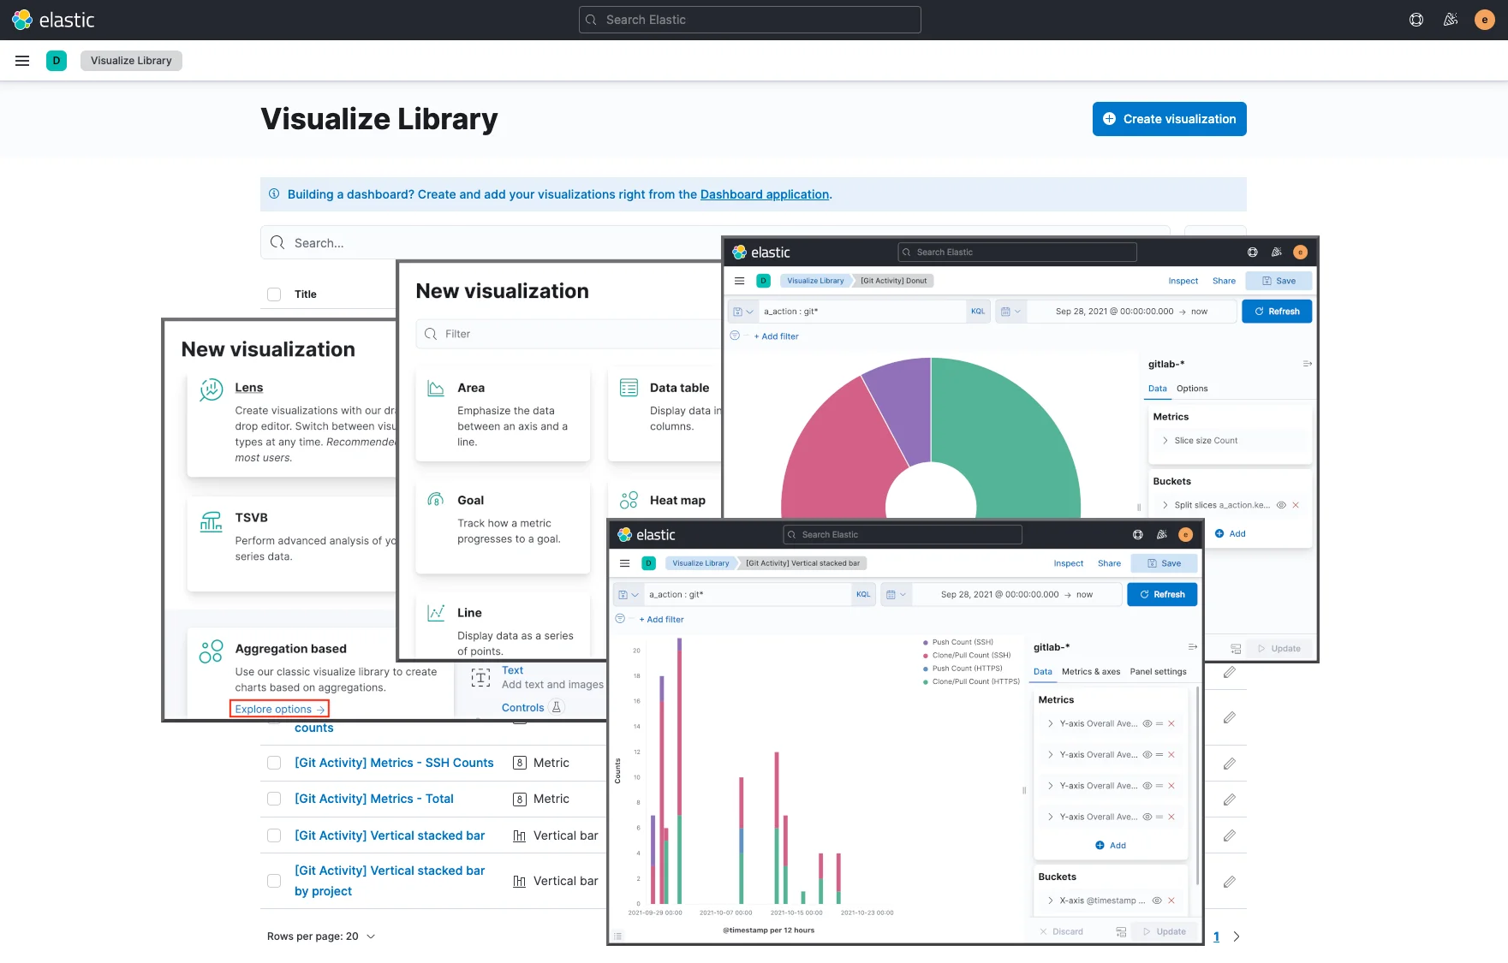Click the Create visualization button
This screenshot has height=963, width=1508.
point(1169,119)
